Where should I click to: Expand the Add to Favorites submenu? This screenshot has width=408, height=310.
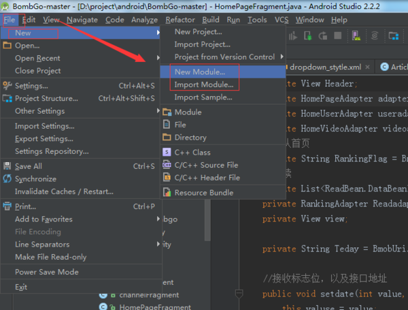tap(81, 219)
